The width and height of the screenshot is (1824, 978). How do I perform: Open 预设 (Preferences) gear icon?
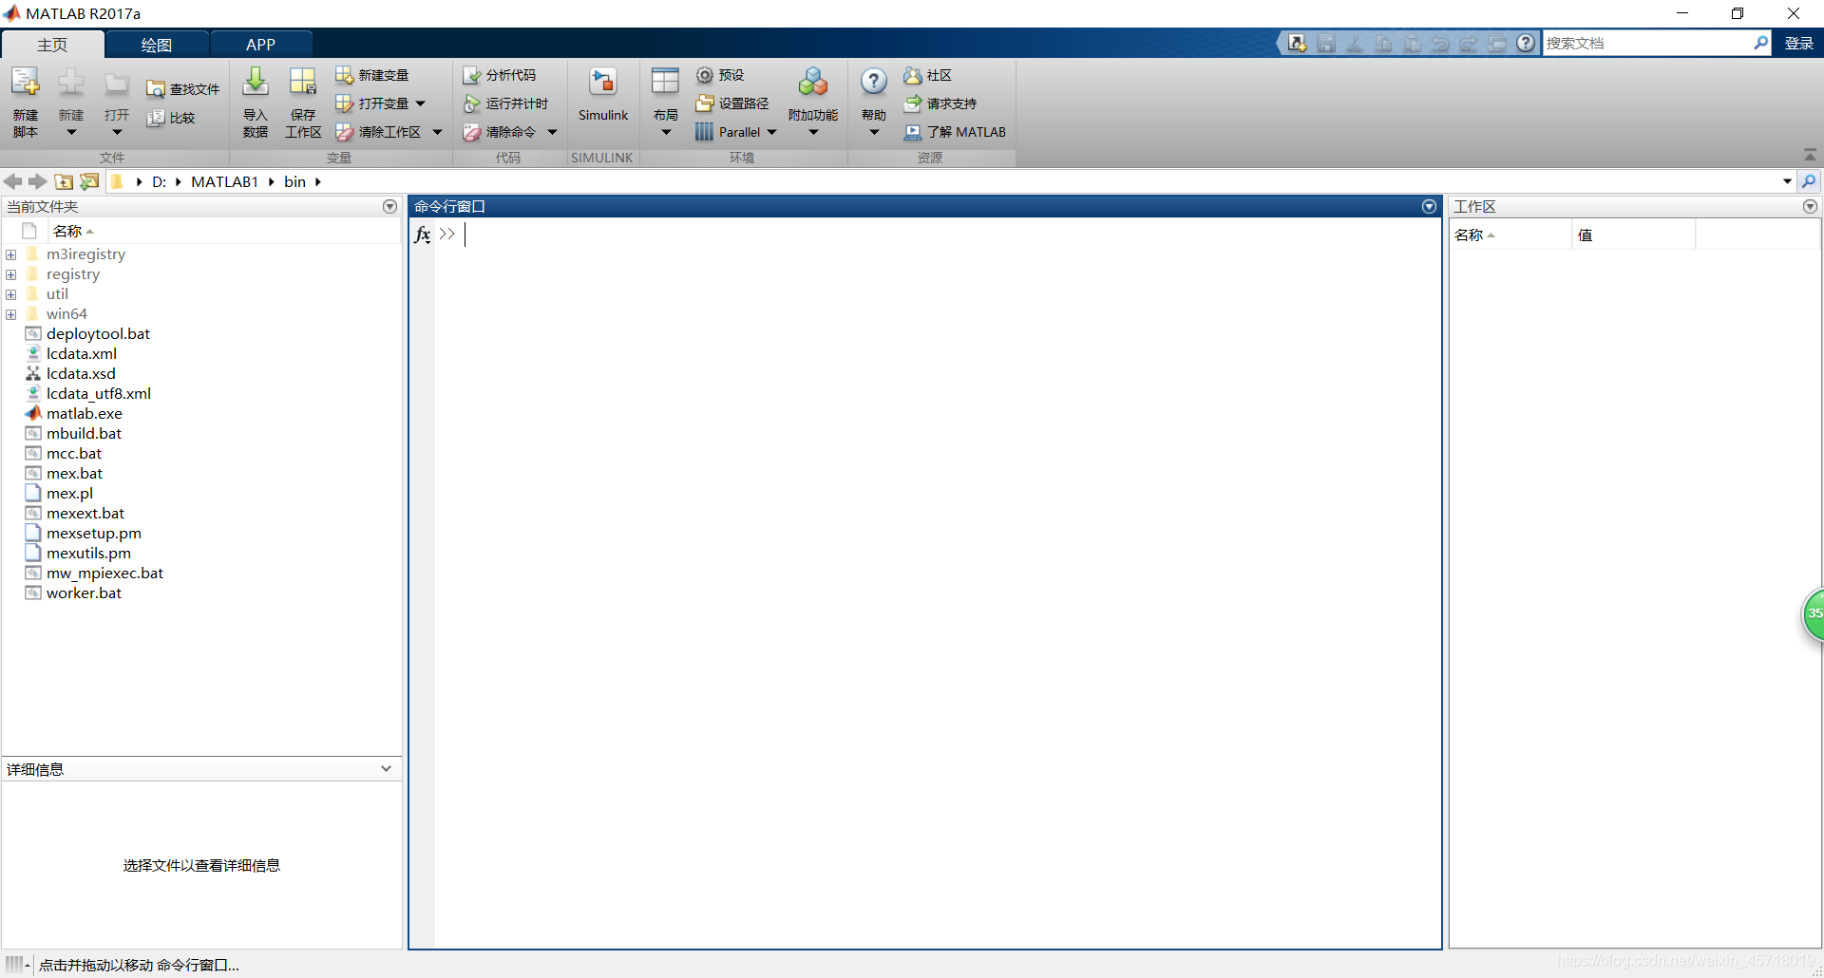(x=705, y=75)
